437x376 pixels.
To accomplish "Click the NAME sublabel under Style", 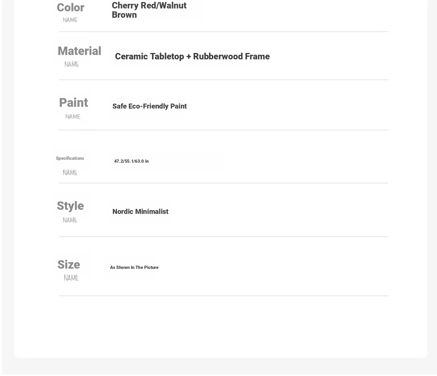I will pos(70,220).
